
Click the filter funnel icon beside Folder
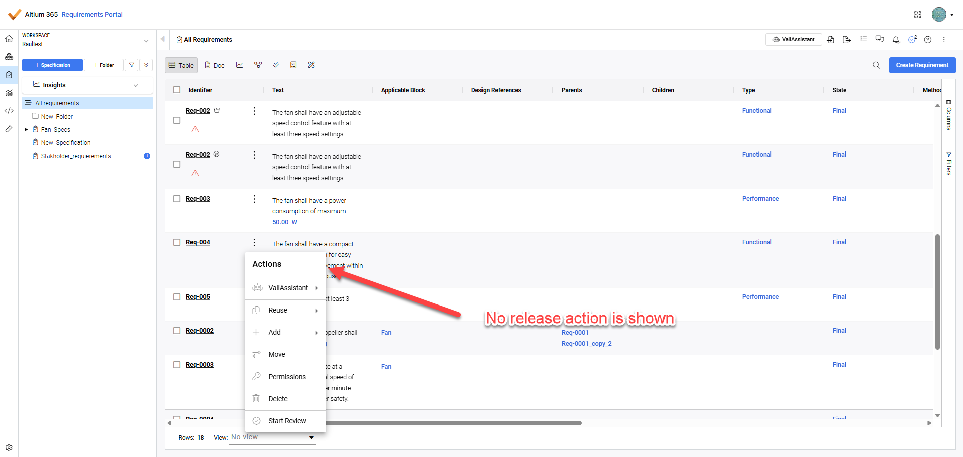tap(132, 65)
